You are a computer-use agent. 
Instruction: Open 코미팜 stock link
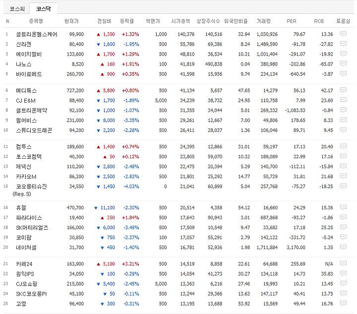(x=23, y=238)
